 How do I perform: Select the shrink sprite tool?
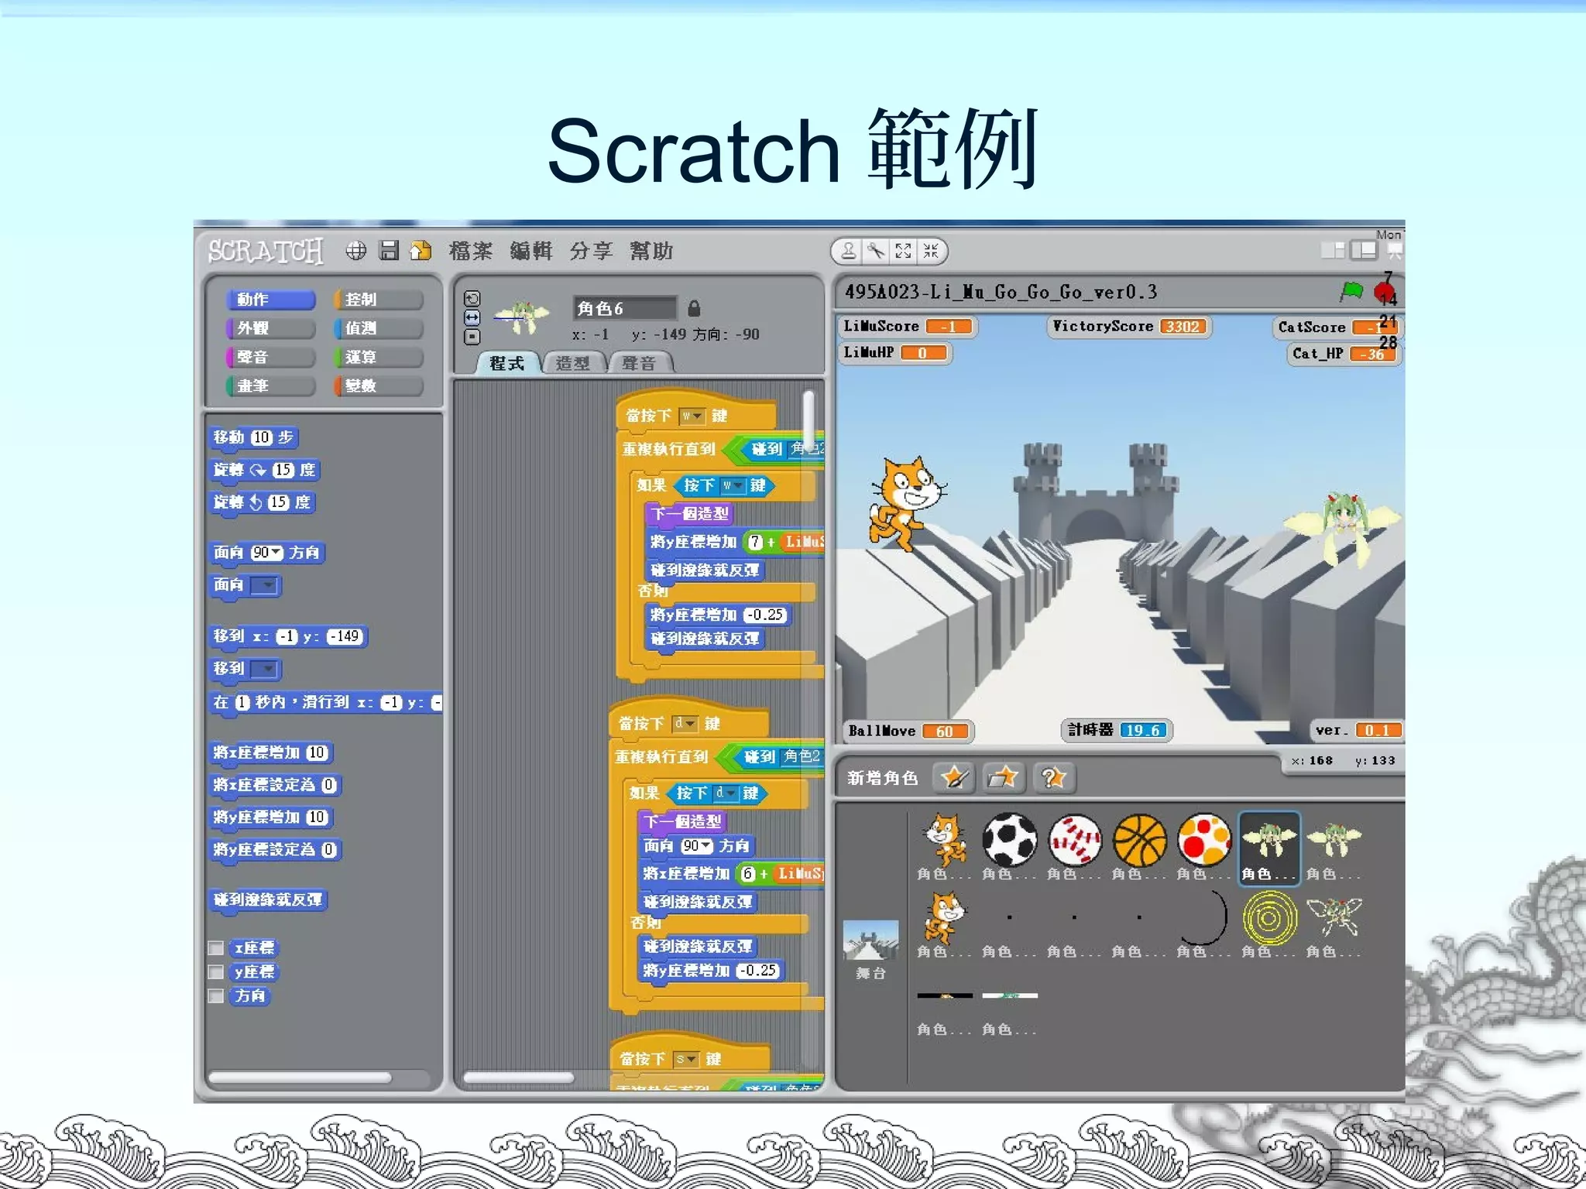(x=931, y=251)
